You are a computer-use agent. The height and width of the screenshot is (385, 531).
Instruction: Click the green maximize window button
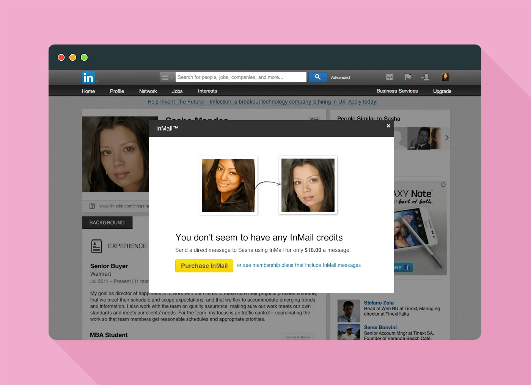coord(84,57)
